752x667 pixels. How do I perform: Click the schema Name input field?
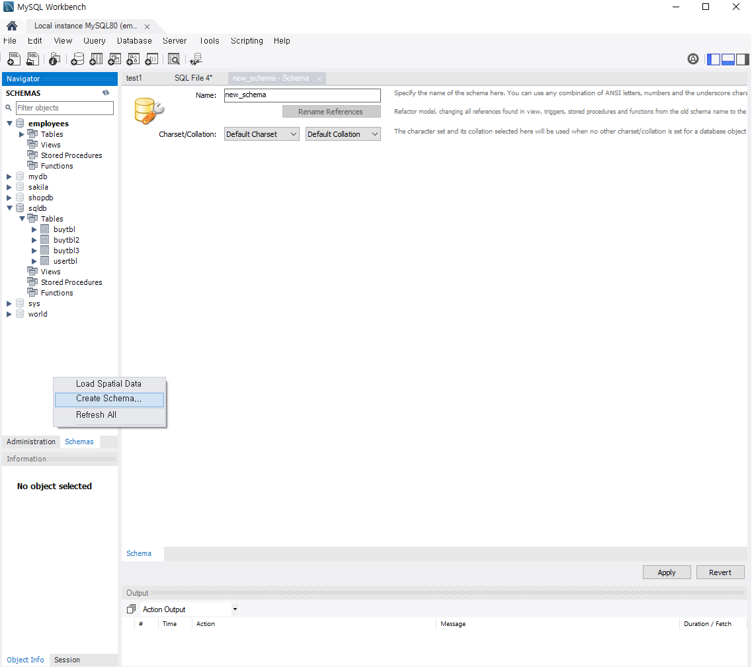(303, 95)
